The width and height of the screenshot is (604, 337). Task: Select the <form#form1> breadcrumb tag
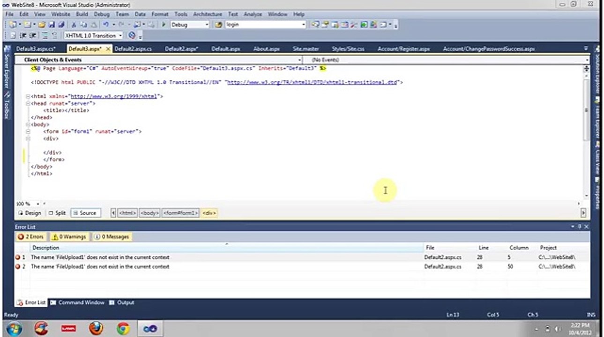pyautogui.click(x=181, y=213)
